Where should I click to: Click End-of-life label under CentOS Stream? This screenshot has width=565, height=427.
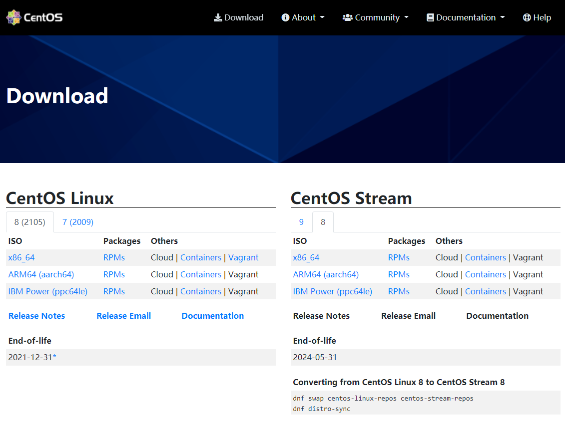(x=314, y=341)
